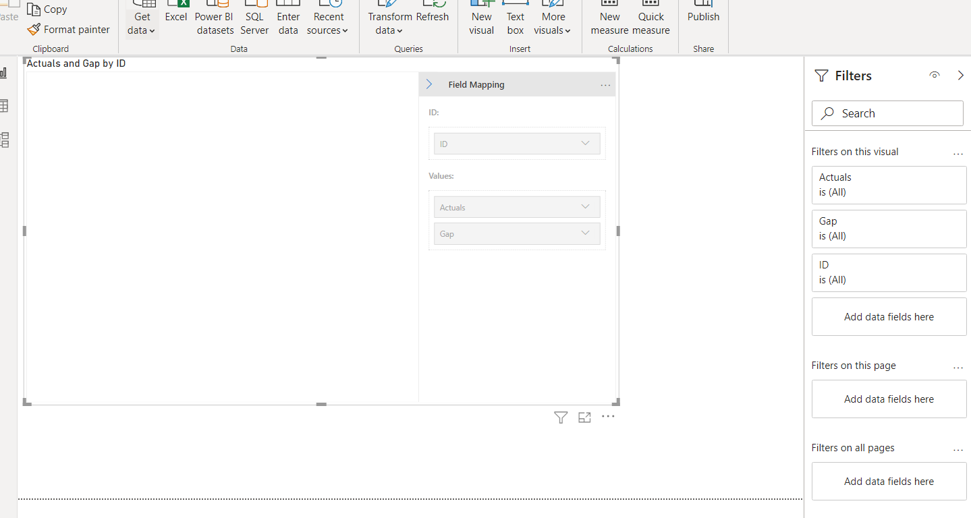Switch to Data view in left sidebar

4,106
